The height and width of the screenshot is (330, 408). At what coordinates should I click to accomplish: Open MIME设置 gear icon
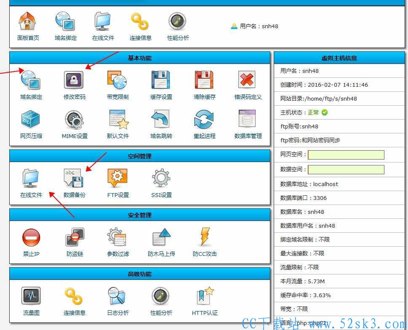coord(75,120)
